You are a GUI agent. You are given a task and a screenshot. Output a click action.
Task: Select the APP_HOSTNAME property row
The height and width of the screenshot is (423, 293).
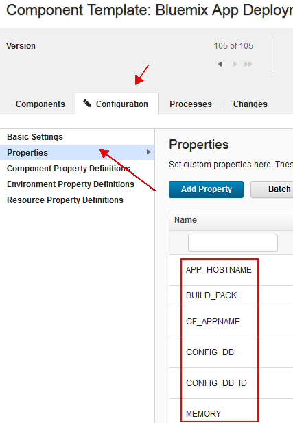coord(219,270)
